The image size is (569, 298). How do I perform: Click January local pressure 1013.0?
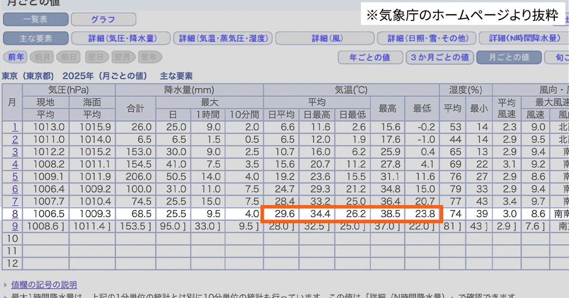click(x=49, y=127)
